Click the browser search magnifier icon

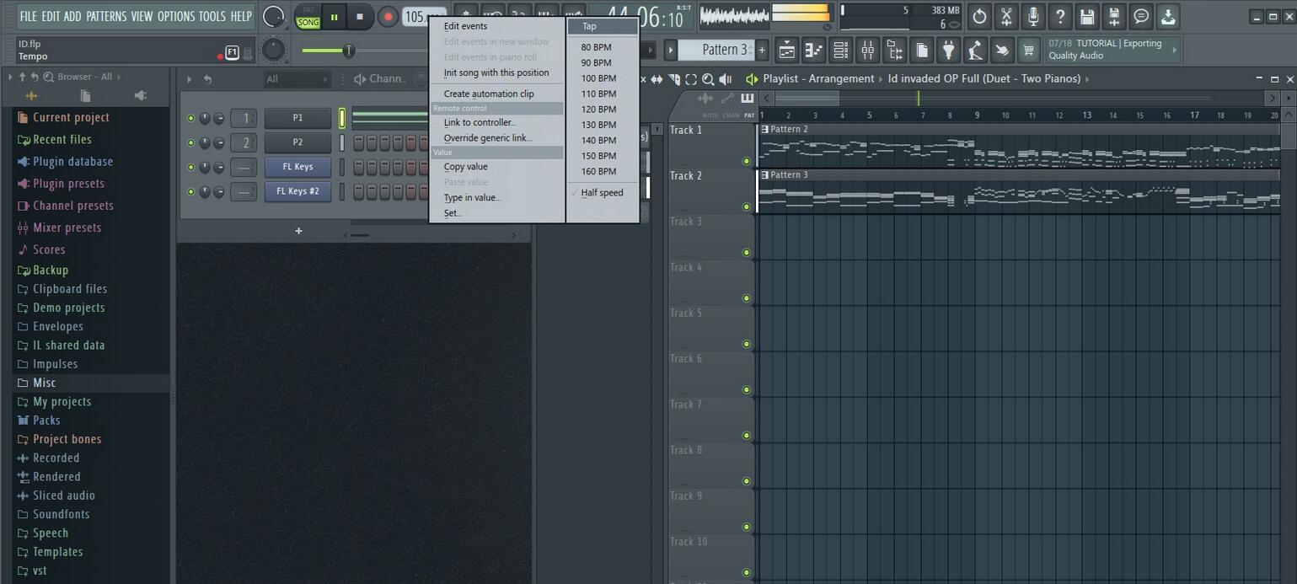click(49, 77)
